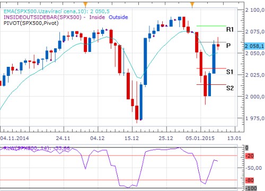The height and width of the screenshot is (191, 265).
Task: Click the 15.12 date axis label
Action: tap(131, 138)
